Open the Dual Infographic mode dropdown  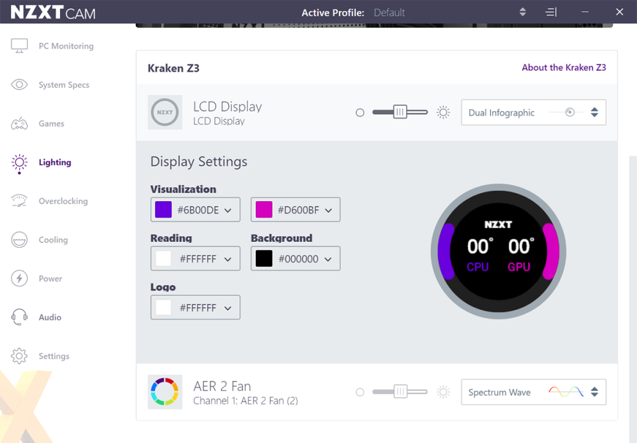click(x=533, y=113)
